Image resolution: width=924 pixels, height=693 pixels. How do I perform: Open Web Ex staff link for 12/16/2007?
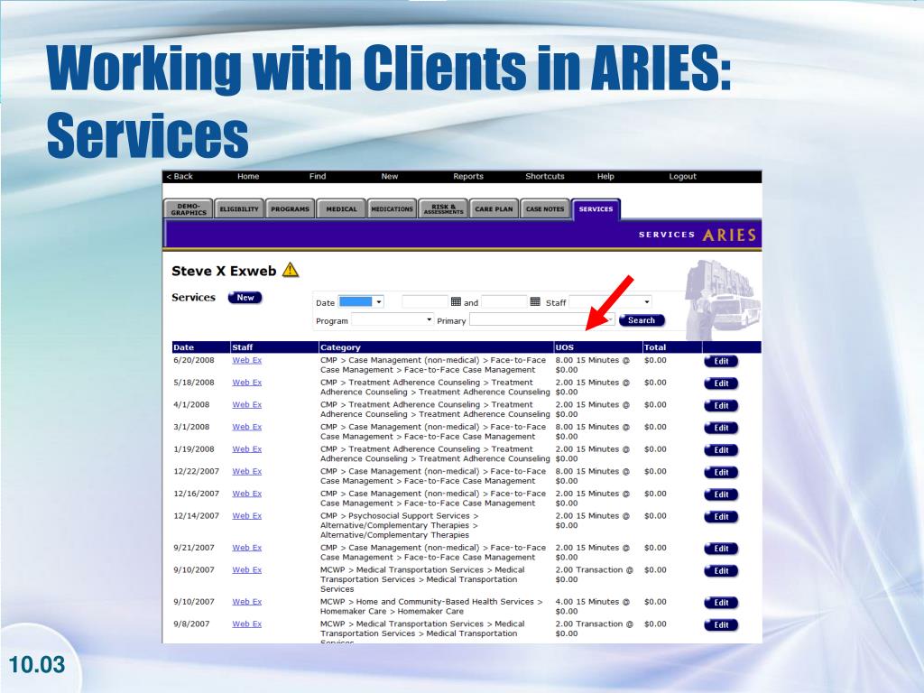point(247,494)
